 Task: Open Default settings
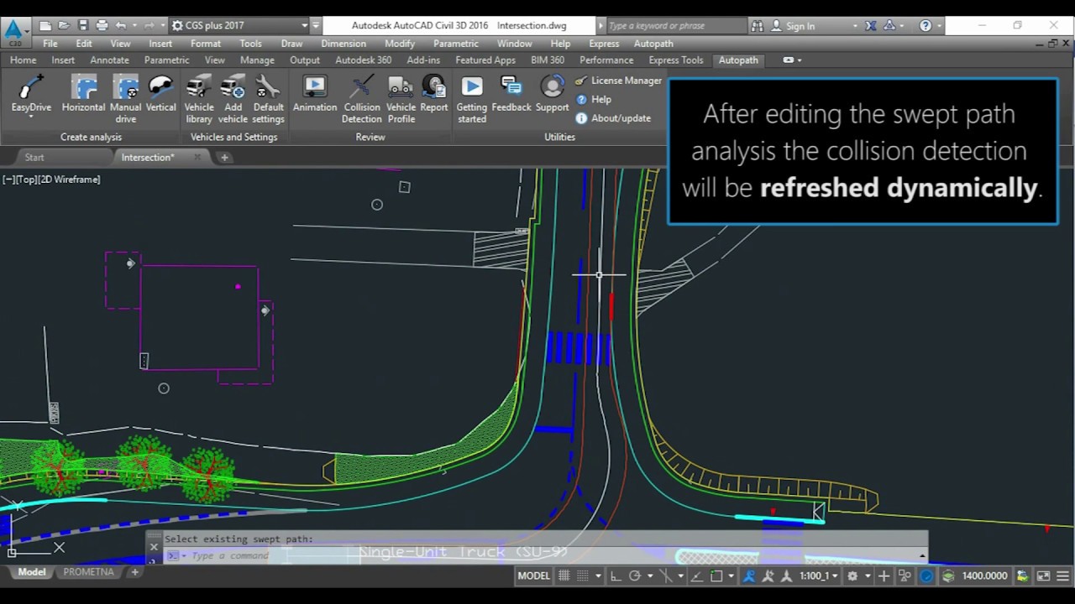point(268,99)
